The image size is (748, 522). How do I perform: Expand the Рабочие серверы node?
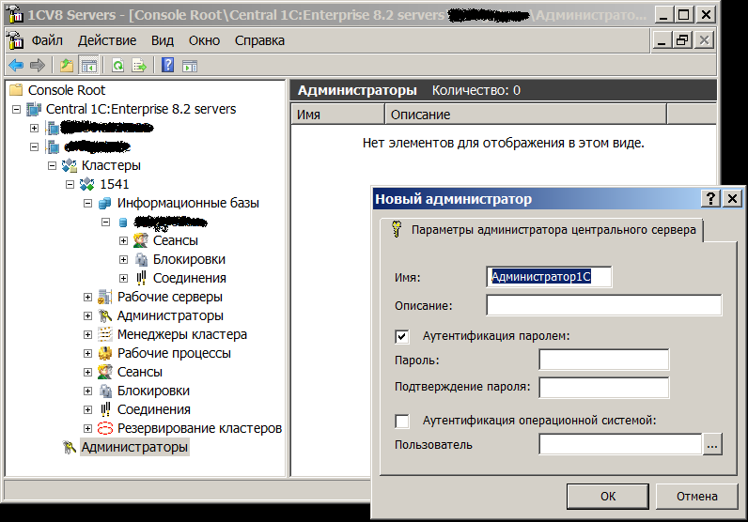[87, 297]
